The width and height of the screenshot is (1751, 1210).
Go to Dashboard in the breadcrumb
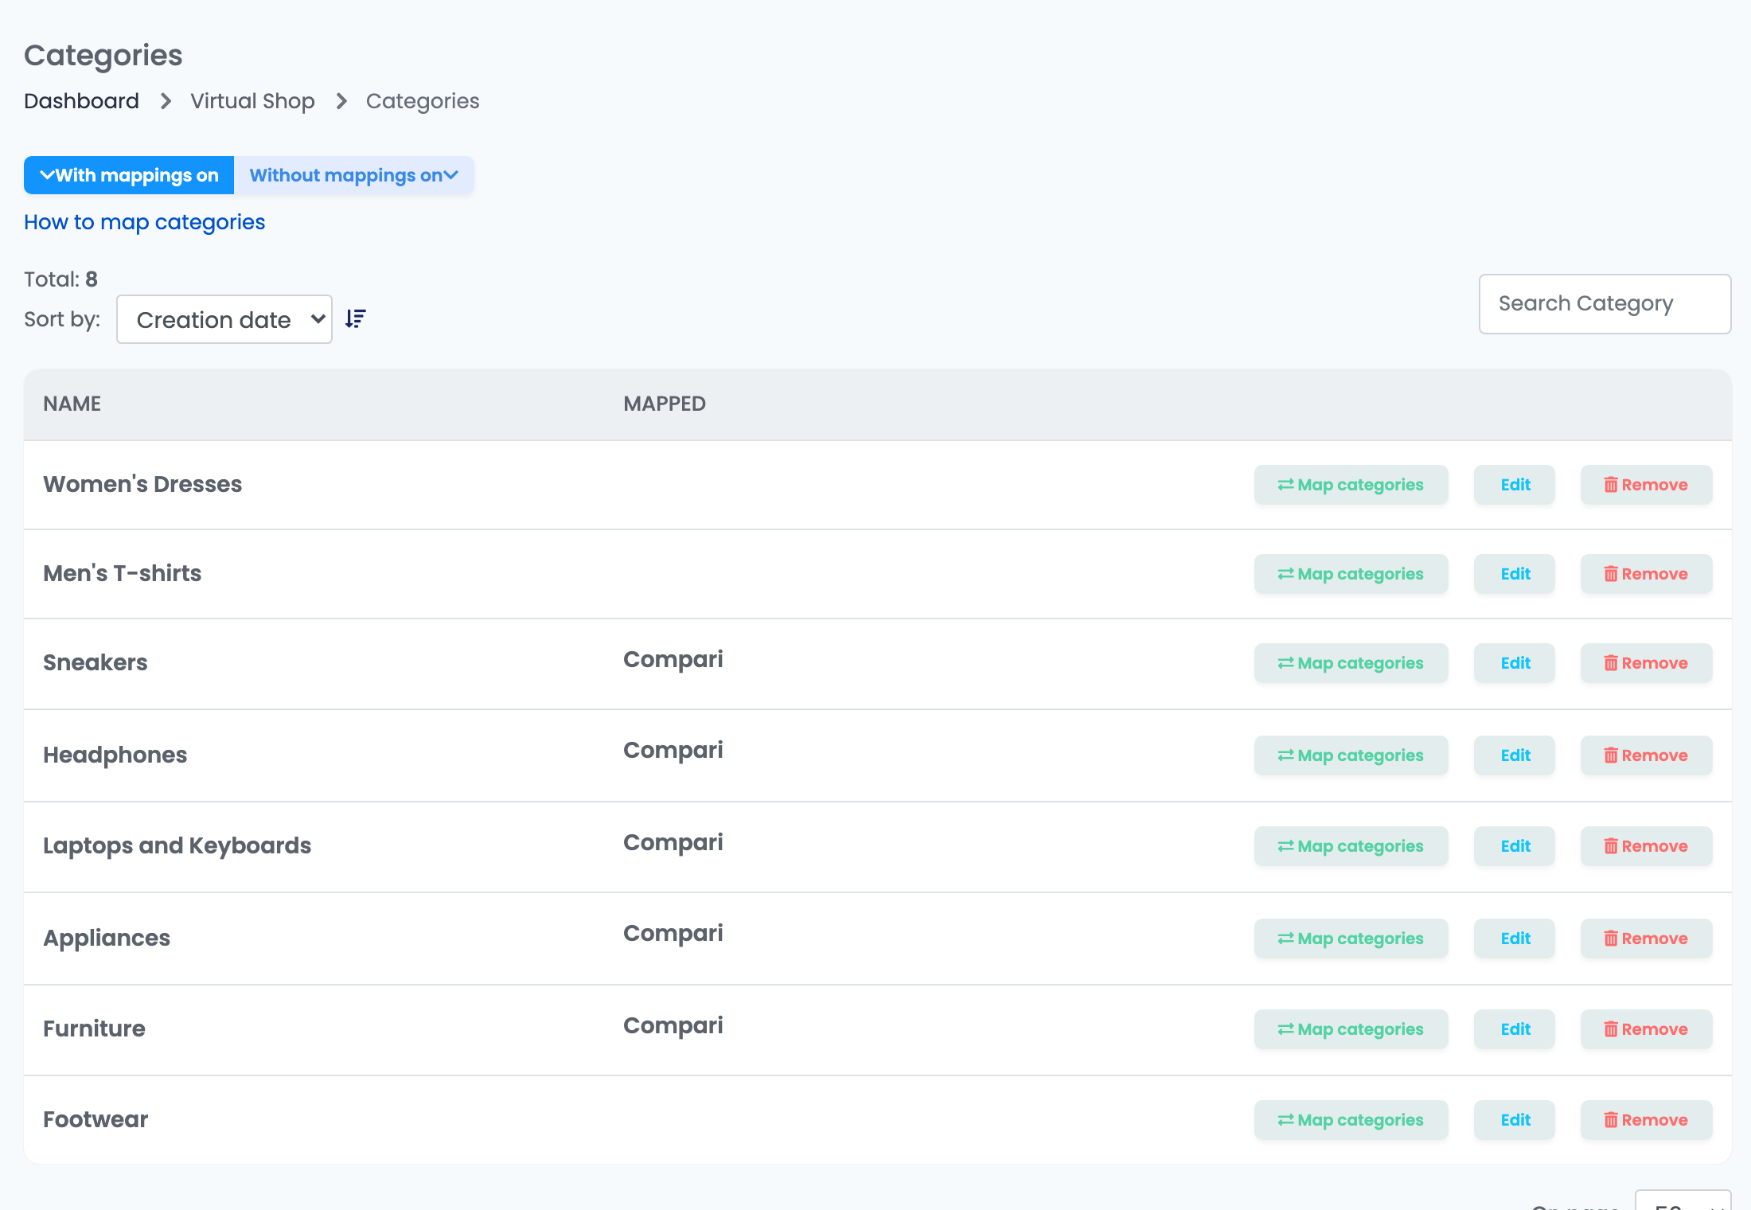click(x=81, y=101)
